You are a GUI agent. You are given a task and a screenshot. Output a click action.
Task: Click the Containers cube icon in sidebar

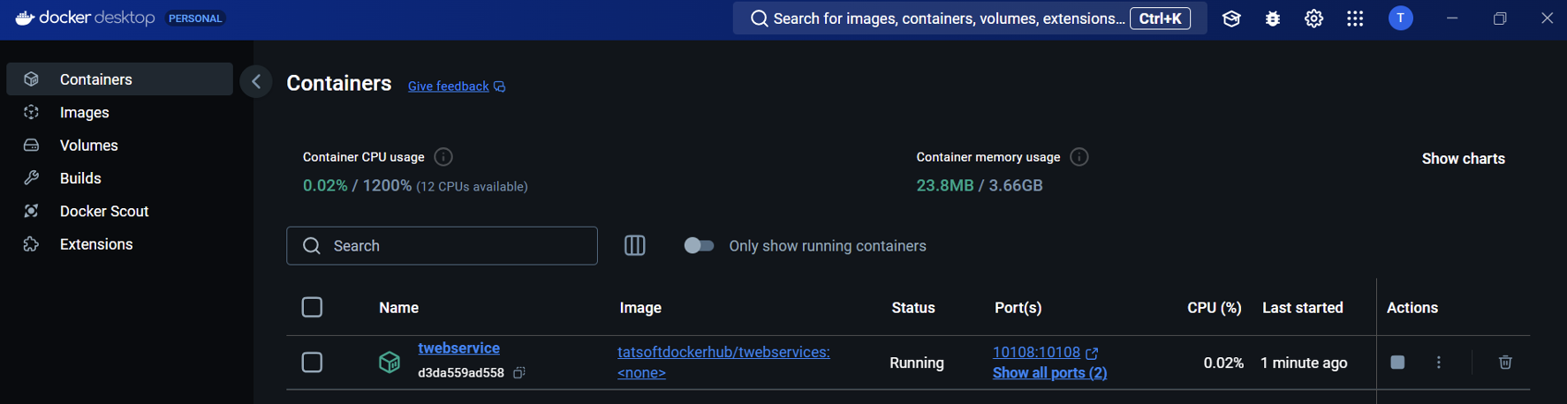pos(31,79)
